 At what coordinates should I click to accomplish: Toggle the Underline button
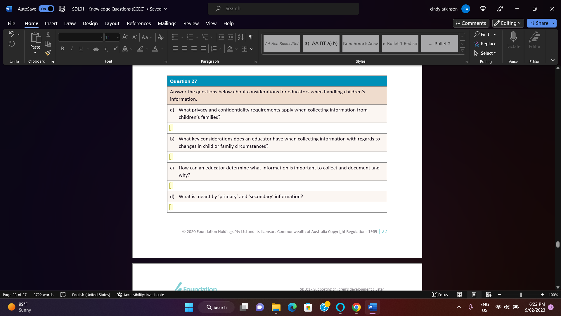(x=81, y=49)
